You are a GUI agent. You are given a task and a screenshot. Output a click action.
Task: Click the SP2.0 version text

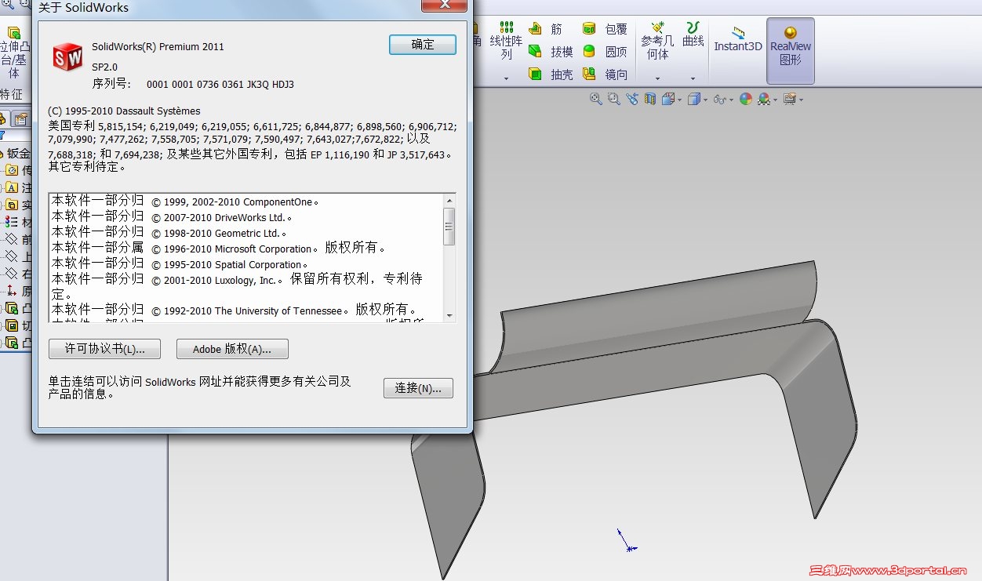104,67
